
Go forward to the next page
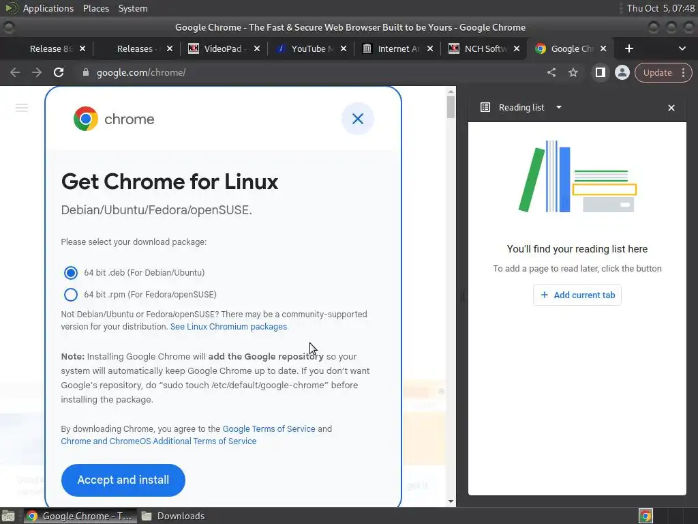[x=37, y=72]
